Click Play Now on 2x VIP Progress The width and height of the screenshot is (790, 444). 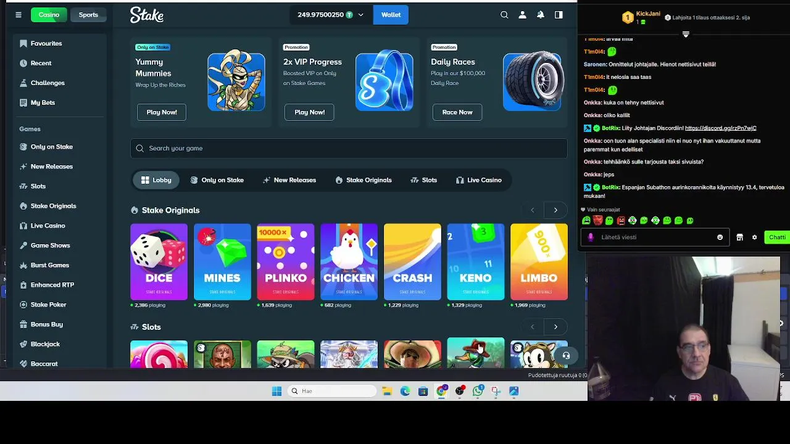click(309, 112)
